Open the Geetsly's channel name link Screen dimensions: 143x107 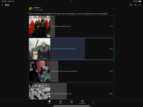37,8
